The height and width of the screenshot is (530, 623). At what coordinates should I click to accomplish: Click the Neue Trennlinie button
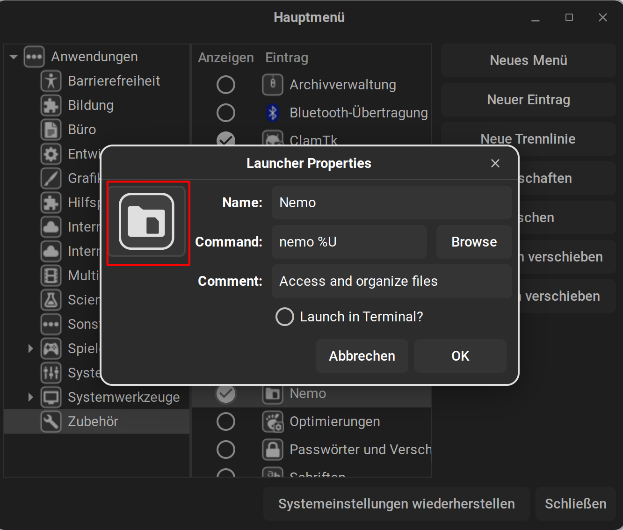click(529, 139)
